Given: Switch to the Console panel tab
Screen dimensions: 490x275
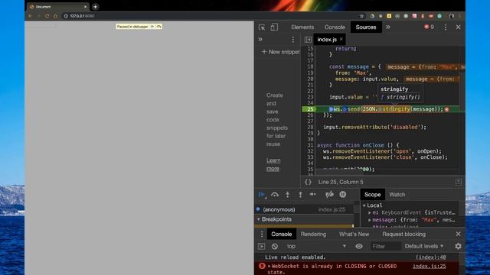Looking at the screenshot, I should coord(335,27).
